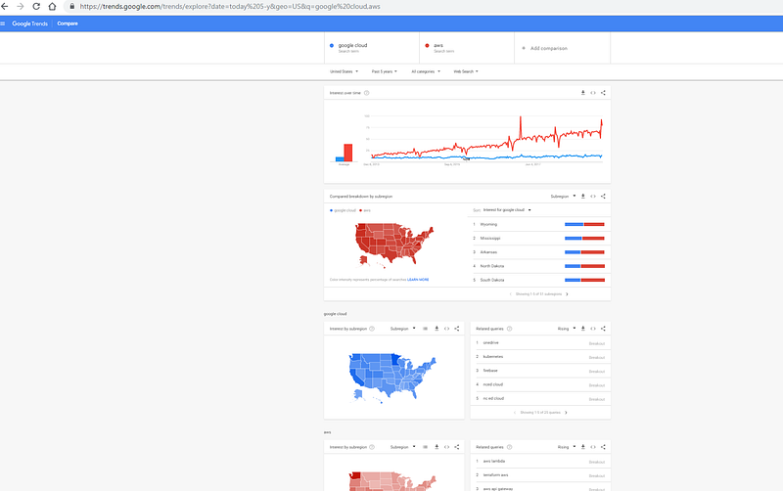This screenshot has height=491, width=783.
Task: Select Wyoming in the subregion list
Action: (489, 224)
